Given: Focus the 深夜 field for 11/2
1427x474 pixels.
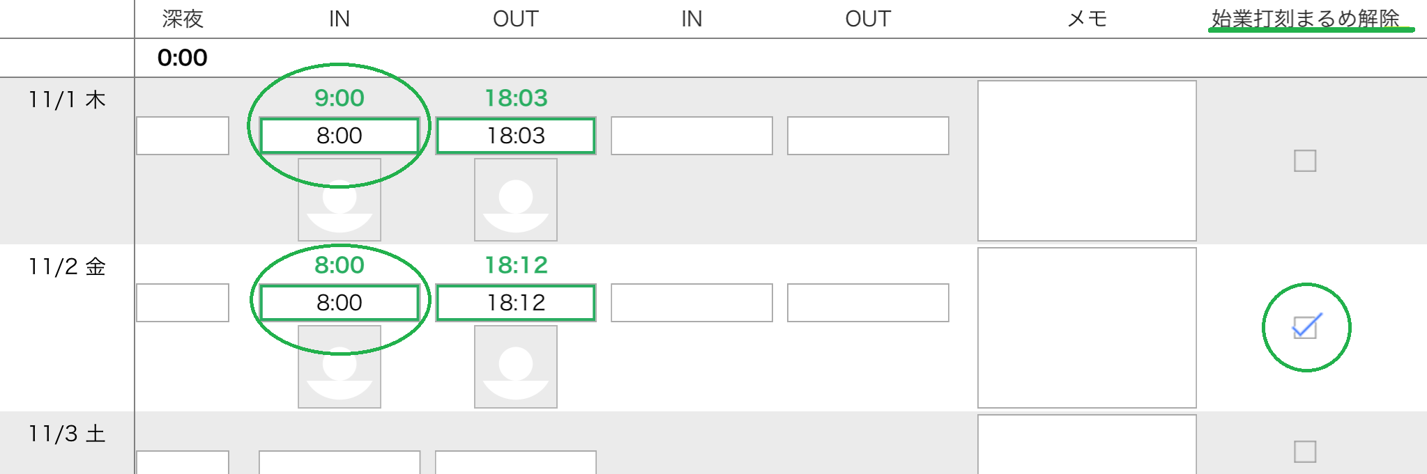Looking at the screenshot, I should point(183,303).
